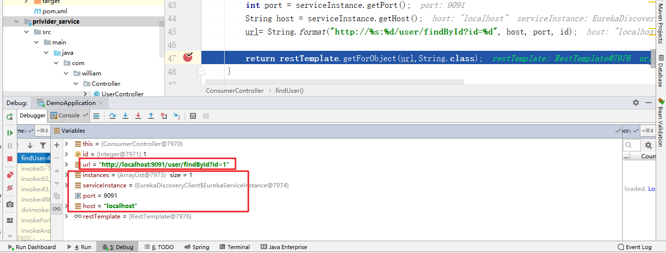Expand UserController class in the project tree
This screenshot has height=253, width=666.
tap(85, 94)
